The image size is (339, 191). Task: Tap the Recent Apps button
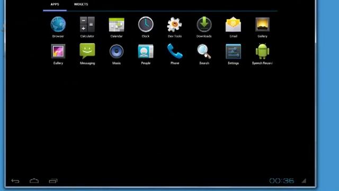coord(53,181)
